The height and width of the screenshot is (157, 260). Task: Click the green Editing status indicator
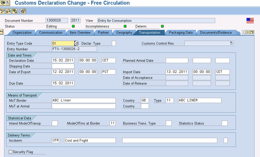pyautogui.click(x=73, y=26)
